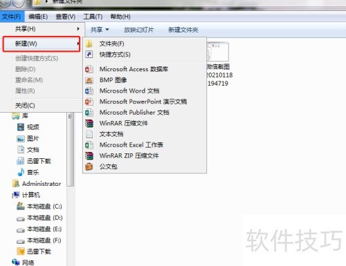Click the 音乐 music note icon
The height and width of the screenshot is (266, 346).
(21, 172)
